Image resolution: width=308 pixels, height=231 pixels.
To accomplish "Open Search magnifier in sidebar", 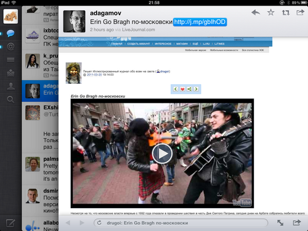I will (x=10, y=100).
